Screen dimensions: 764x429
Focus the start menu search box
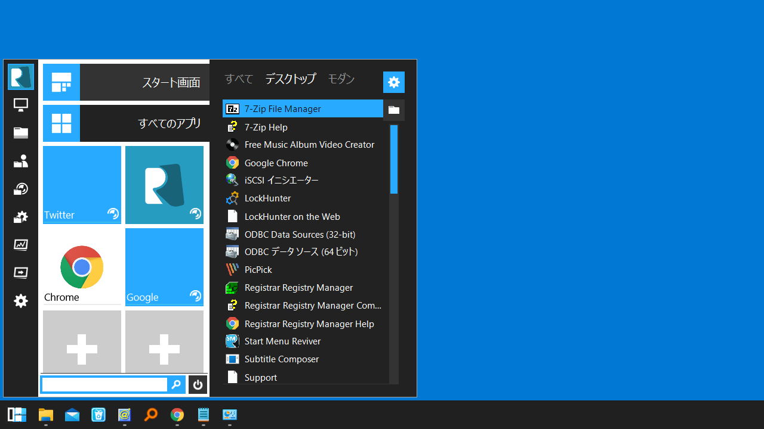click(104, 385)
